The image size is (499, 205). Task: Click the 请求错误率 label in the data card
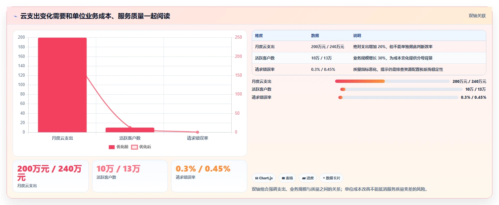click(x=185, y=177)
